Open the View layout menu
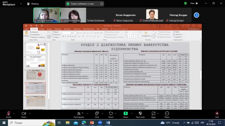This screenshot has height=126, width=225. click(x=194, y=3)
